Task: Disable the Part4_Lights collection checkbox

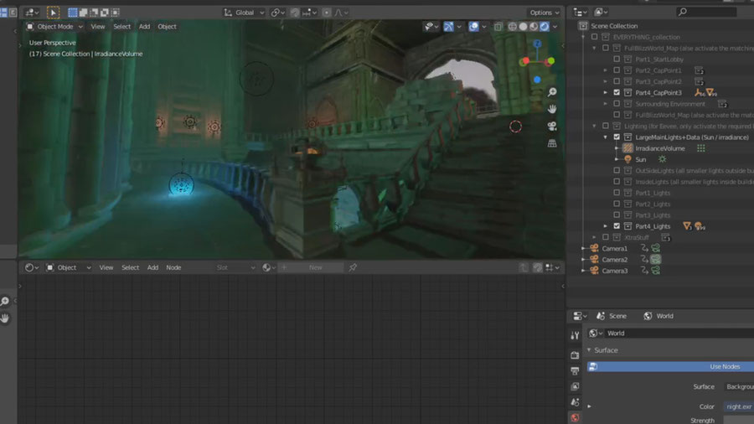Action: [617, 226]
